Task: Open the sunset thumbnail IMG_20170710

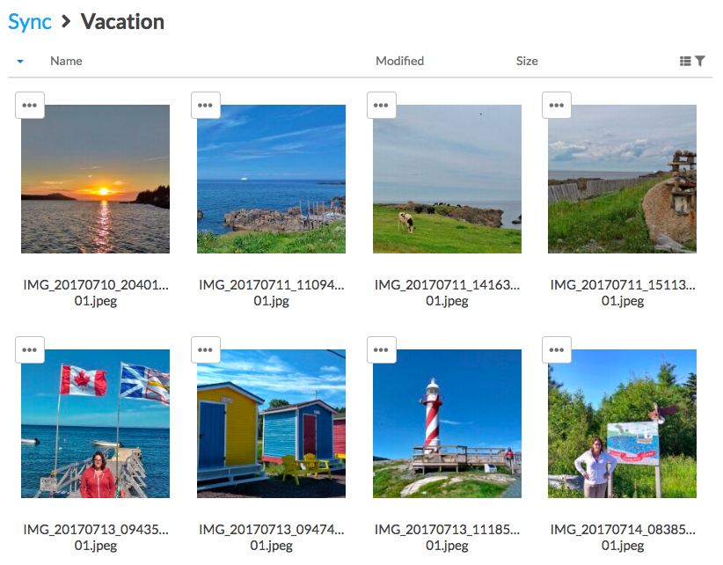Action: click(x=95, y=179)
